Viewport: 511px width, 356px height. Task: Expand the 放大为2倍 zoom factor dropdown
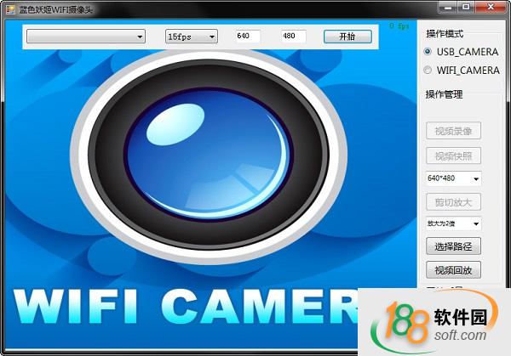(453, 223)
